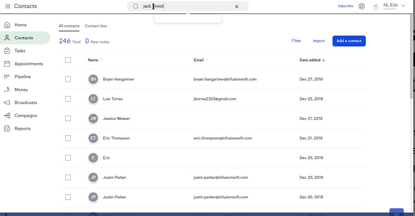Open the hamburger navigation menu
This screenshot has width=415, height=216.
8,6
